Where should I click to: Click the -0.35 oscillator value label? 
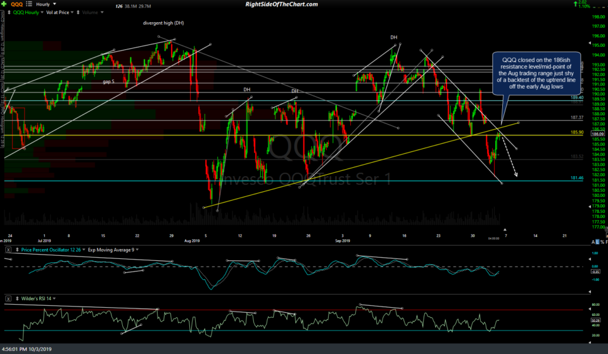pos(595,272)
